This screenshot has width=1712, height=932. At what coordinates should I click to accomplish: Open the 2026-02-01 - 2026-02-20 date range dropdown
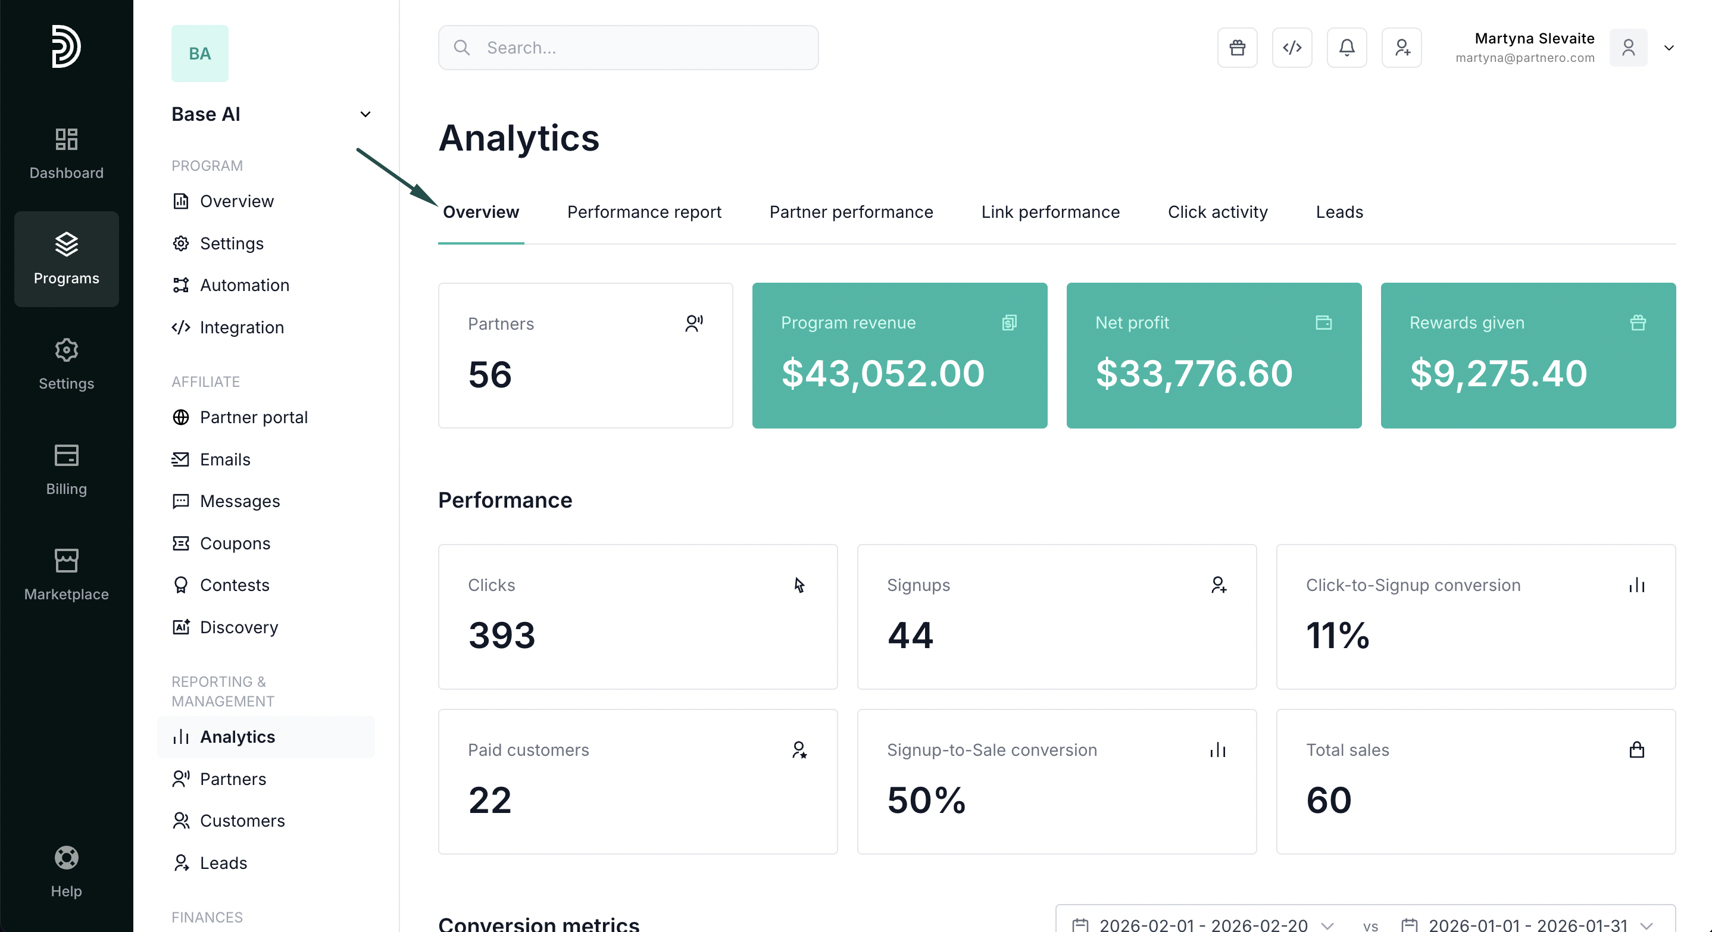[x=1203, y=924]
